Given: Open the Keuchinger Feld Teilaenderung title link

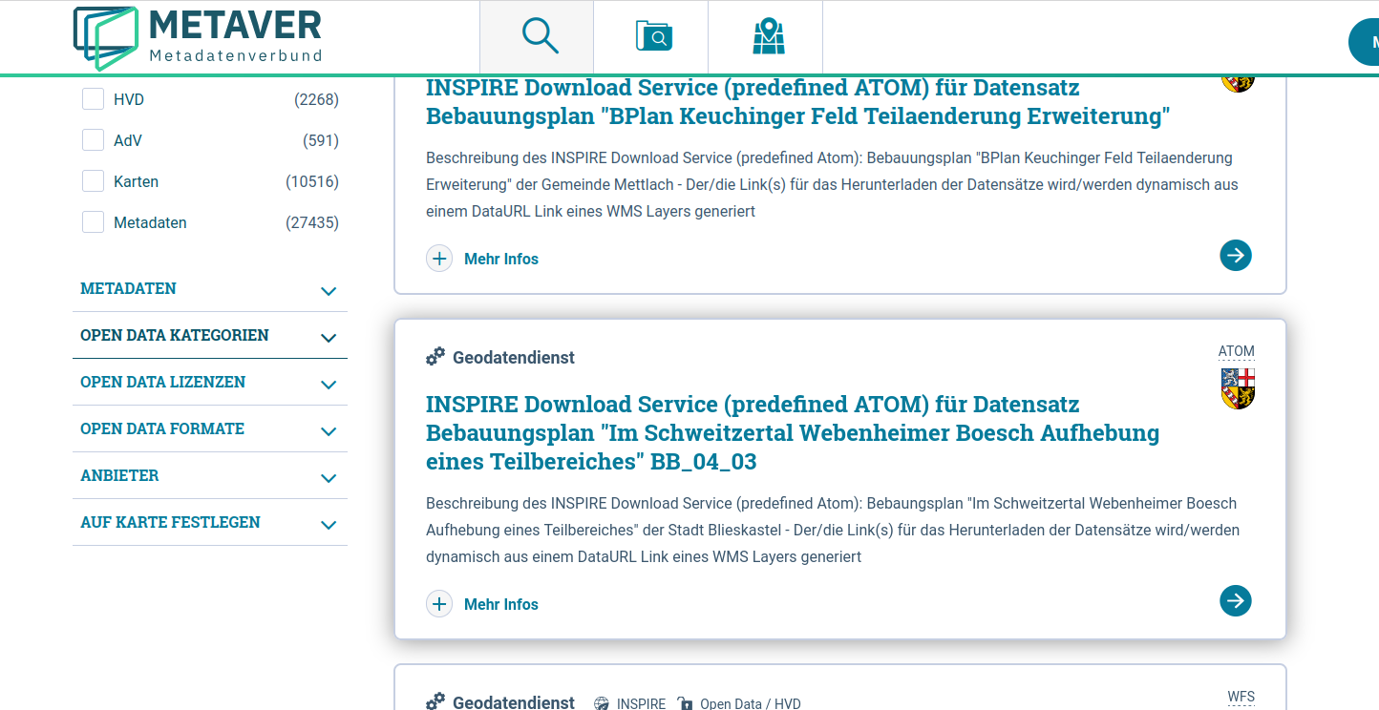Looking at the screenshot, I should coord(798,102).
